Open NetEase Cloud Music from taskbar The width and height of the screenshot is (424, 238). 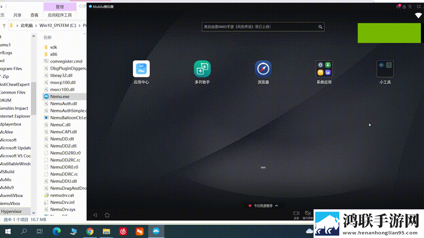123,231
